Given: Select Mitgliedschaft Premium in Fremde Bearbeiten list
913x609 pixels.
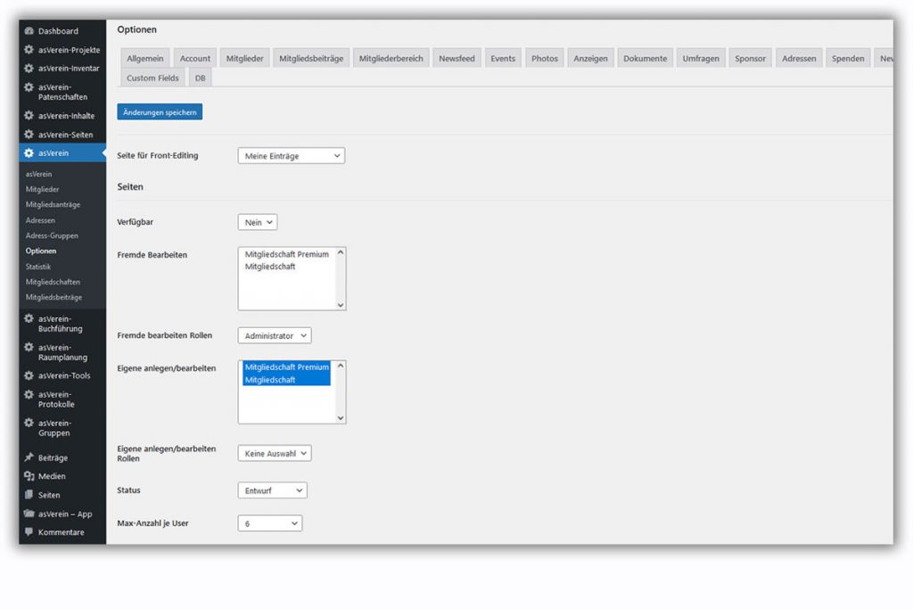Looking at the screenshot, I should tap(286, 254).
